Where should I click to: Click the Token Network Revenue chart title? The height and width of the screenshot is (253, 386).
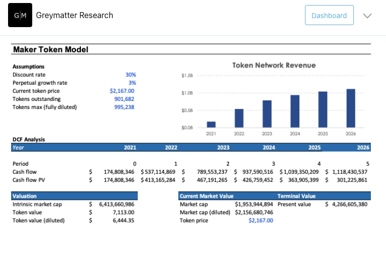(274, 65)
